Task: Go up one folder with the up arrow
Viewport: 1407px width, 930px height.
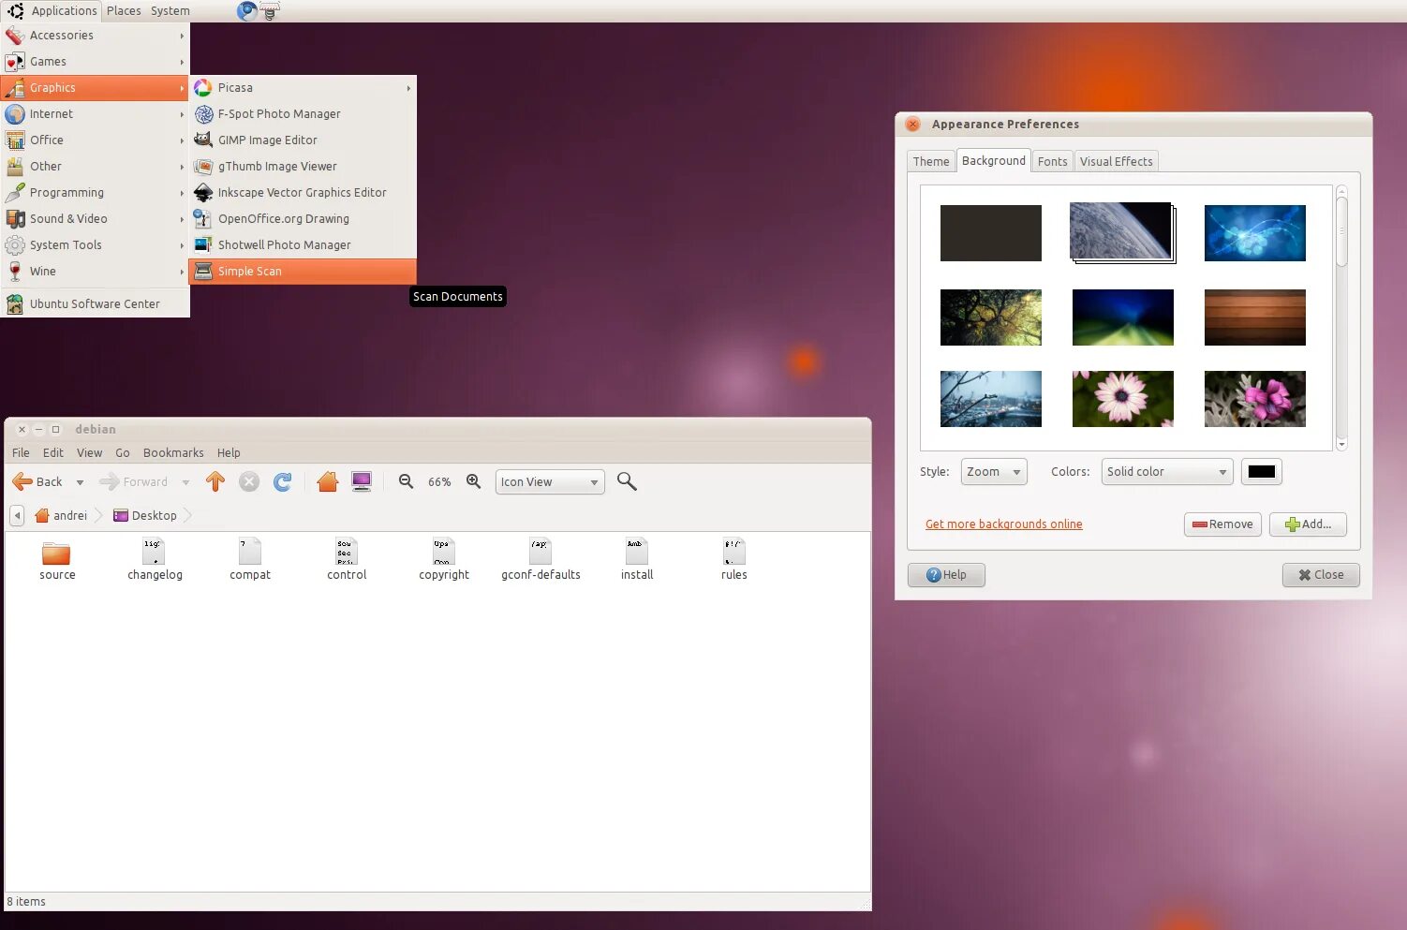Action: (x=215, y=481)
